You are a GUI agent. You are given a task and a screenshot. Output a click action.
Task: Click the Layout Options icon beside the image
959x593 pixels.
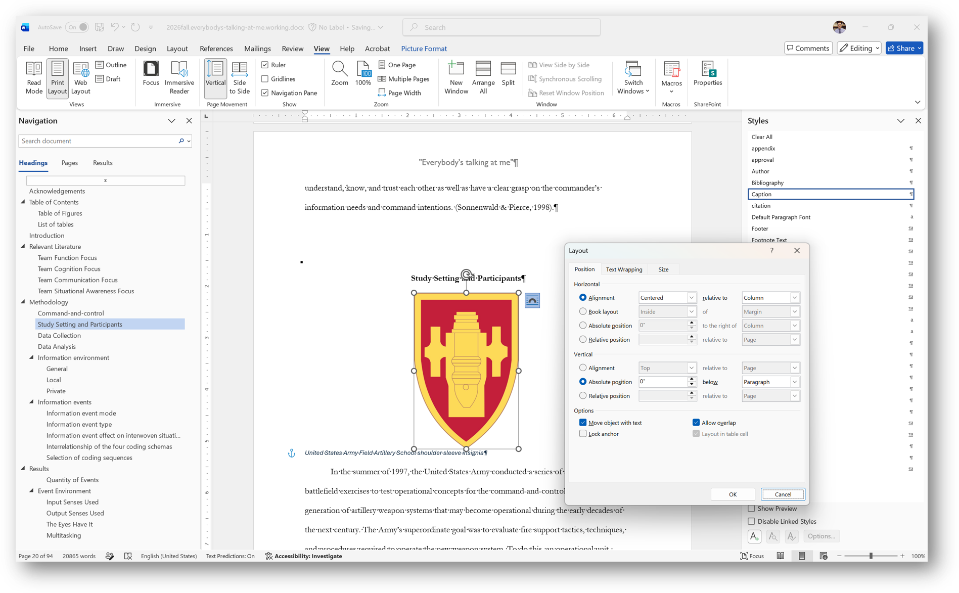tap(532, 300)
